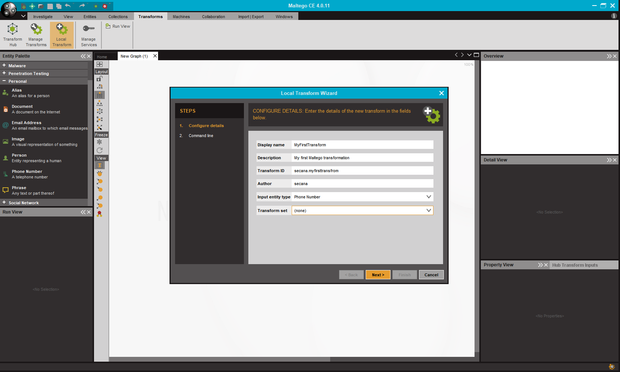Select the Phone Number entity in palette
This screenshot has width=620, height=372.
[44, 174]
